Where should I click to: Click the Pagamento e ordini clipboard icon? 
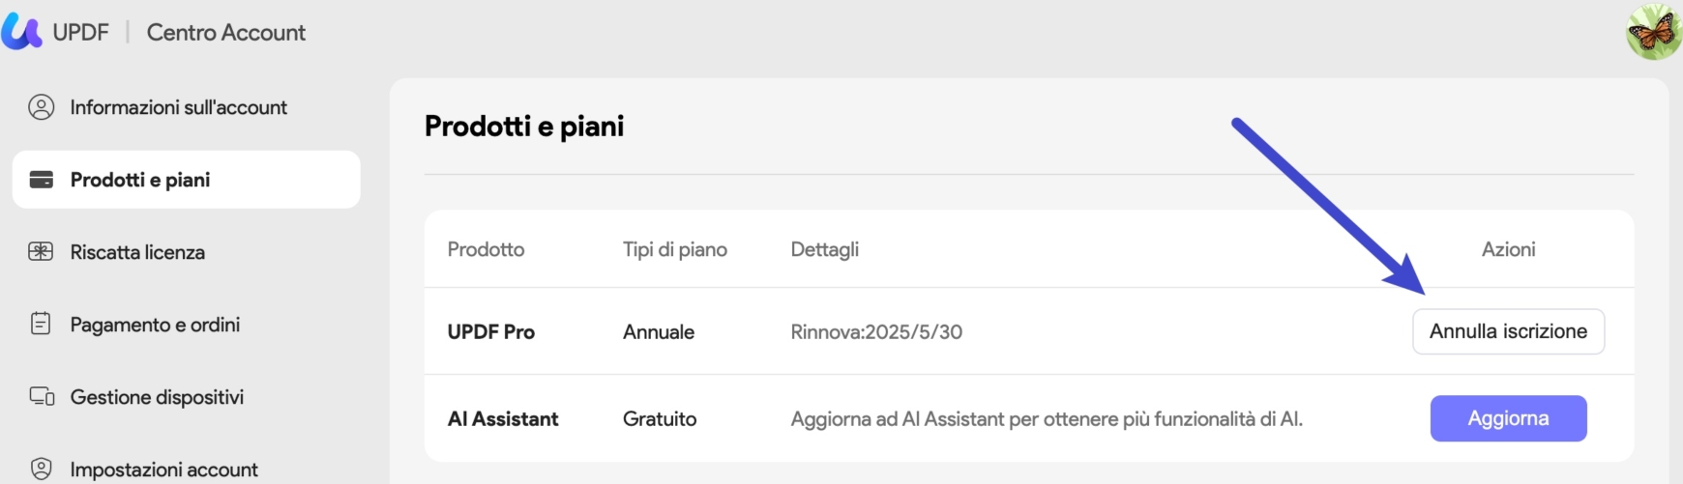41,324
